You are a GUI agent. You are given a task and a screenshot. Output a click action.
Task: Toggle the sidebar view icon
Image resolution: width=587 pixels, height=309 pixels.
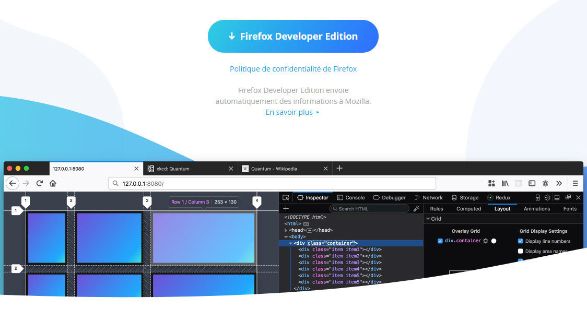532,183
